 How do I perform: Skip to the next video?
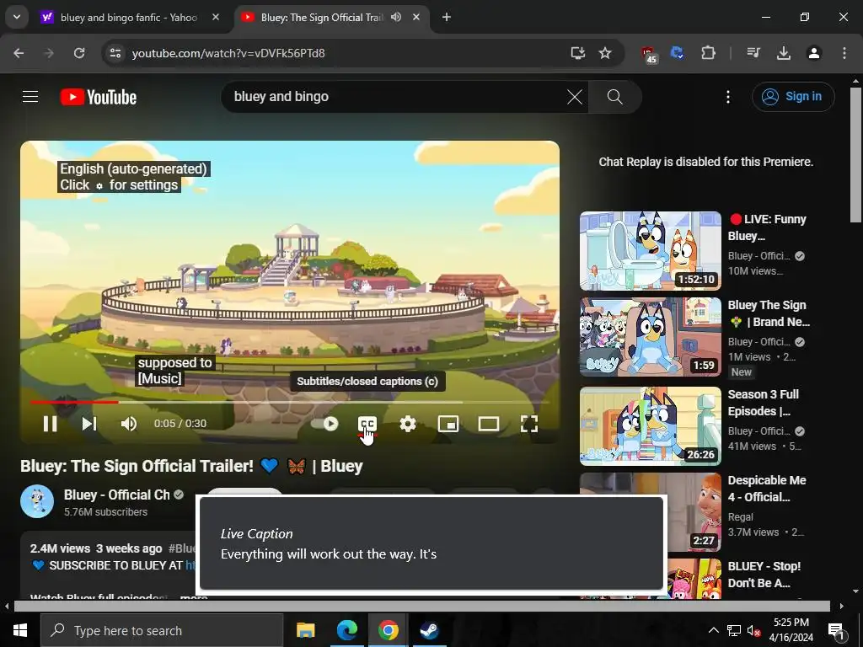(89, 424)
